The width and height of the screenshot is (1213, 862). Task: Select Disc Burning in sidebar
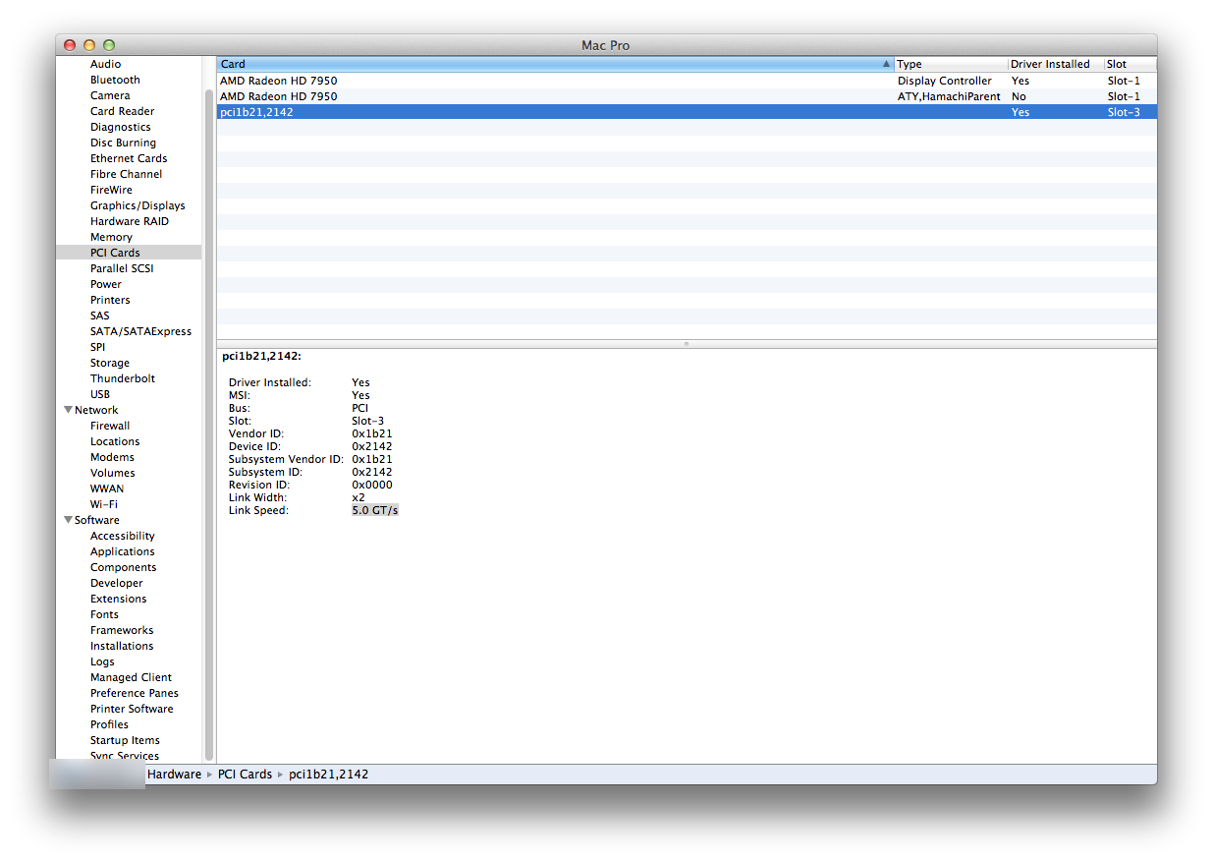[x=123, y=143]
